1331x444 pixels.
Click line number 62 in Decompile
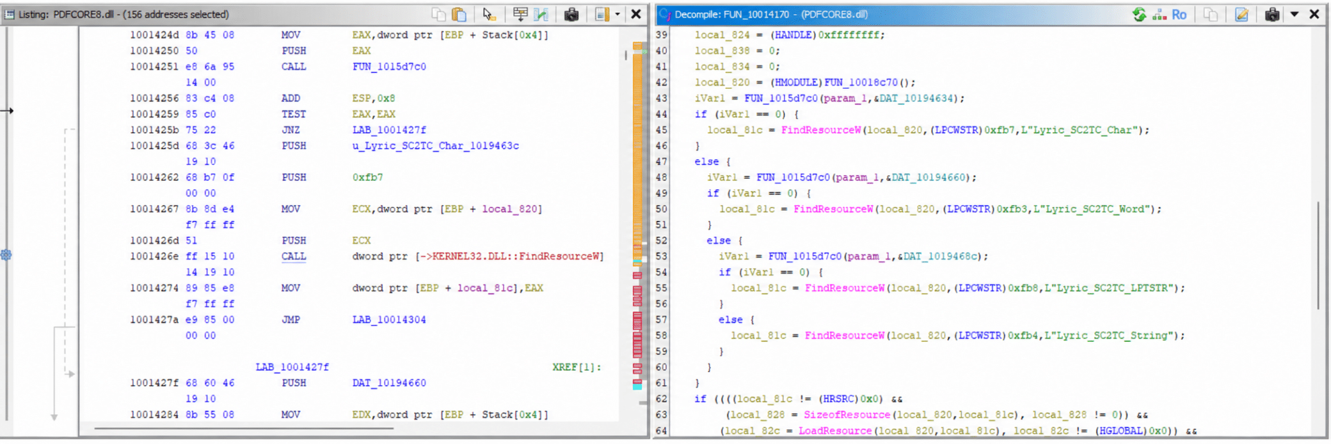pos(661,399)
